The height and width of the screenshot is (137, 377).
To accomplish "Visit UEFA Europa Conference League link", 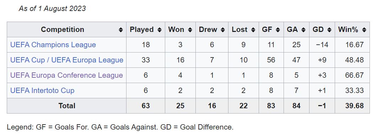I will coord(66,75).
